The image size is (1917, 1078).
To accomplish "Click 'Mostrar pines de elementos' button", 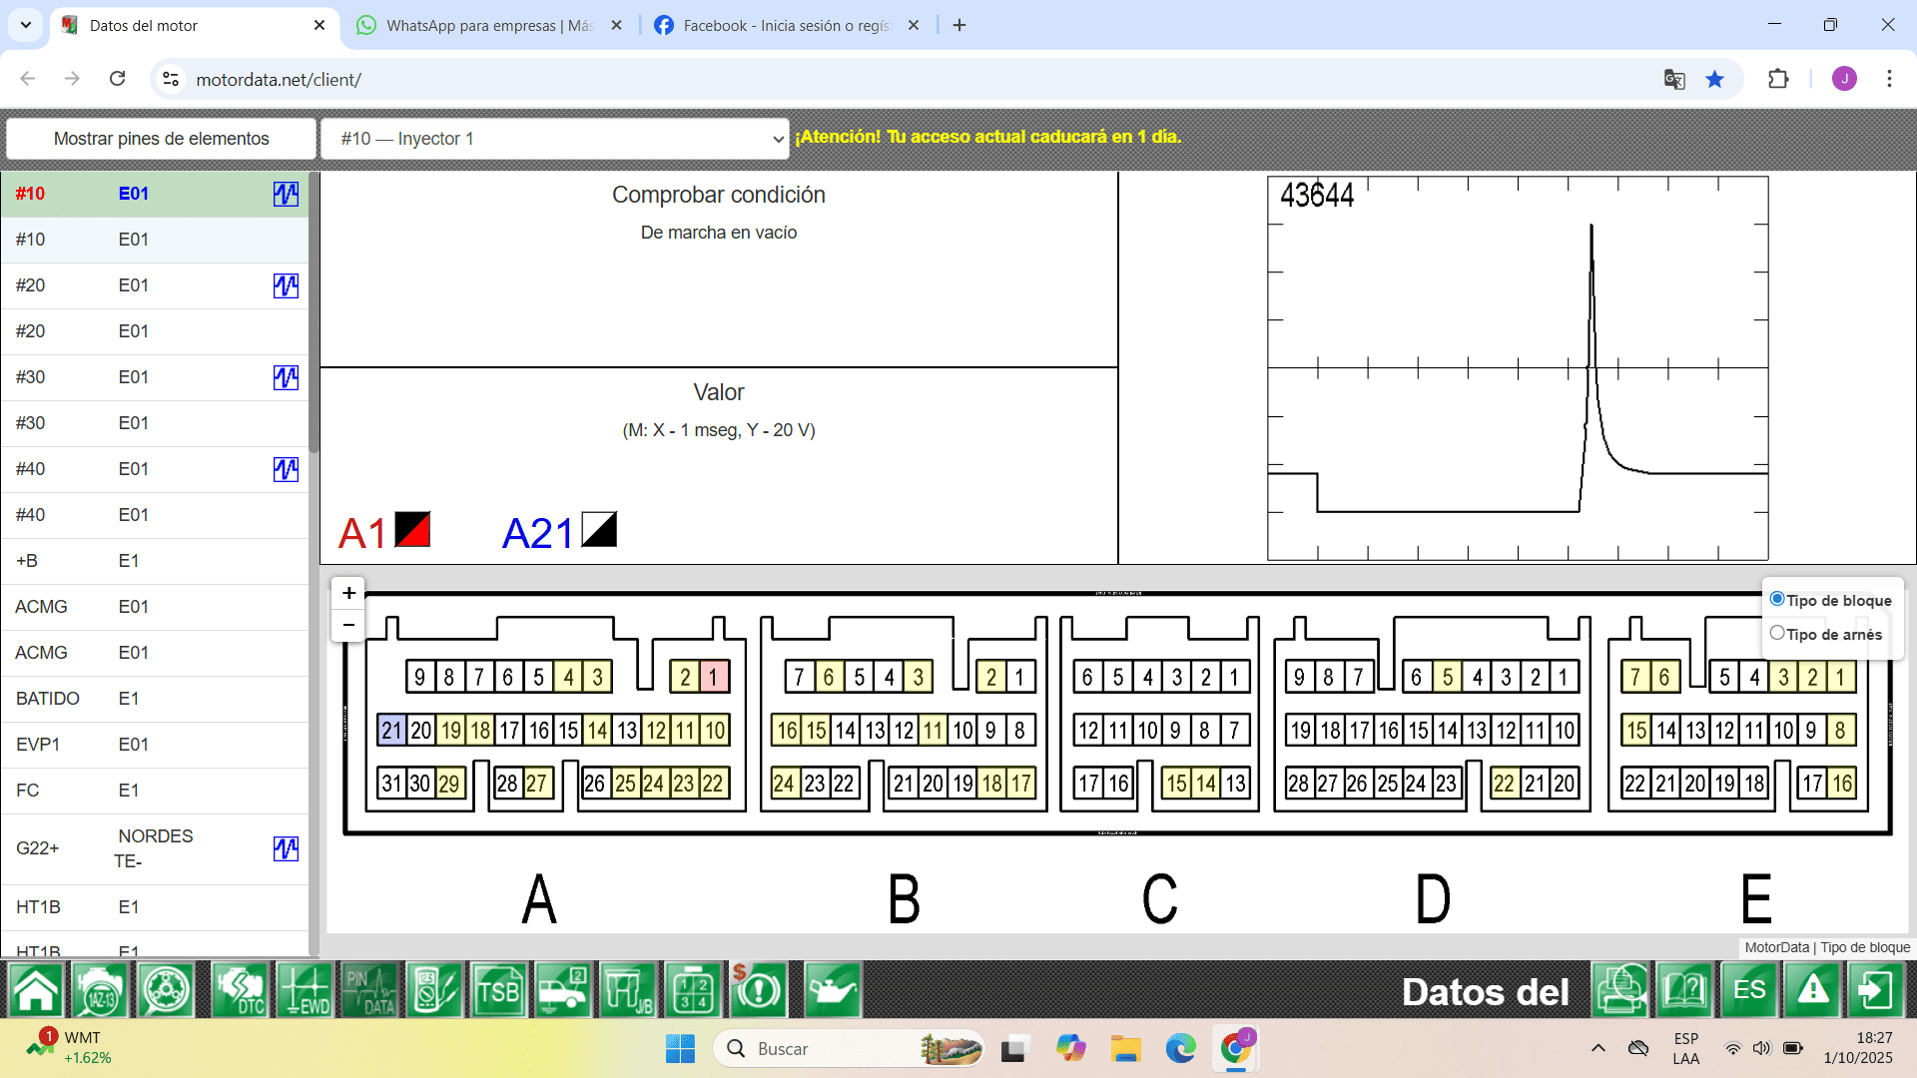I will 161,139.
